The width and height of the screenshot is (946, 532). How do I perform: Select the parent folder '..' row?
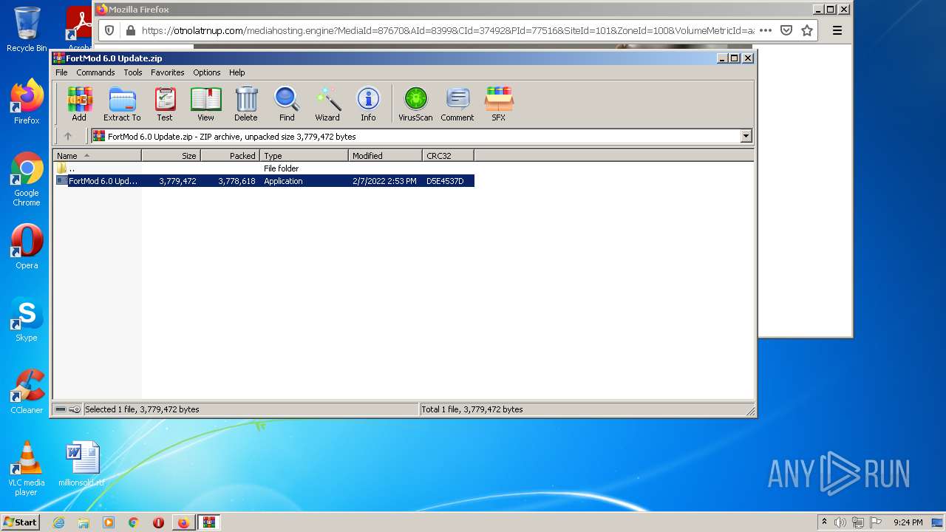click(x=264, y=168)
